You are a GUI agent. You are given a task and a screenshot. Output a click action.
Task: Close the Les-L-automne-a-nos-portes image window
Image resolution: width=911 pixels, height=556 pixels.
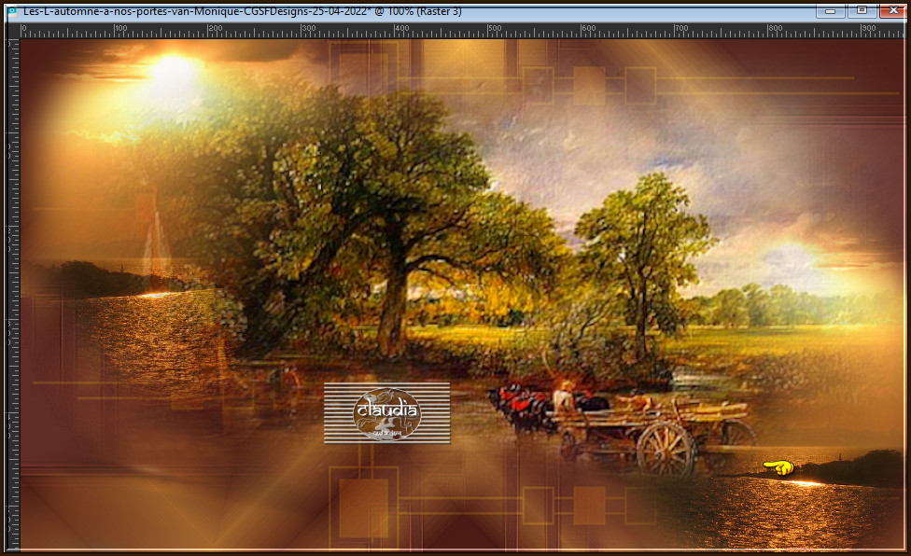(x=893, y=11)
